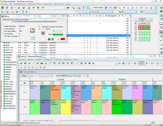Click the row 3 button in availability grid

point(136,32)
